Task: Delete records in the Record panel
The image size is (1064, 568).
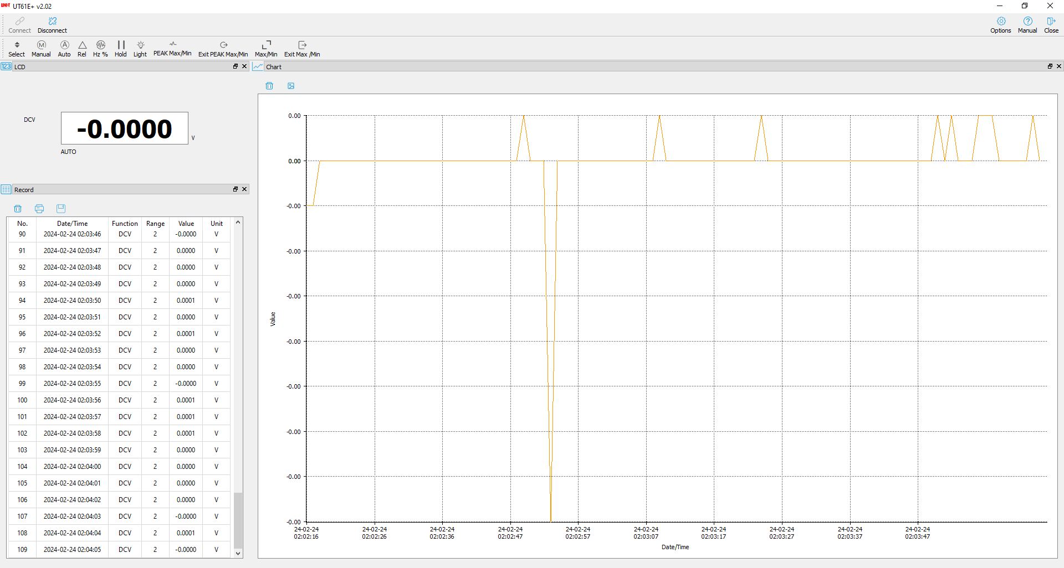Action: click(x=18, y=209)
